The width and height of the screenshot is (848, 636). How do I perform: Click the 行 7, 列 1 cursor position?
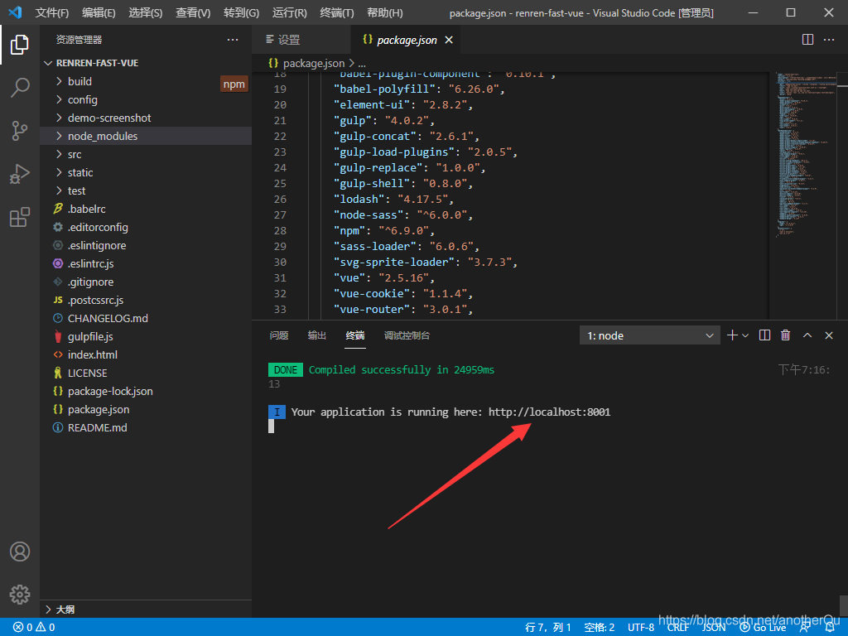[547, 628]
